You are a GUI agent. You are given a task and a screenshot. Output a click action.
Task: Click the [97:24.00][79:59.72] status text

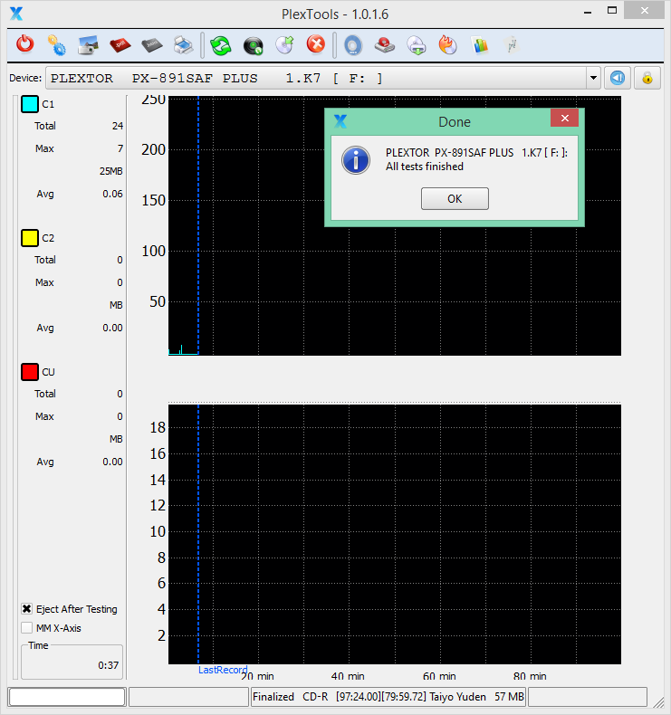(x=381, y=697)
